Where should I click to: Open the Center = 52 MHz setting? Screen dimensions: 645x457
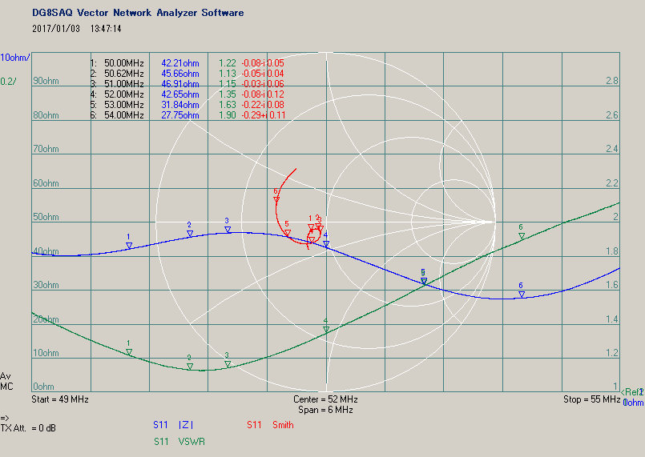[325, 399]
